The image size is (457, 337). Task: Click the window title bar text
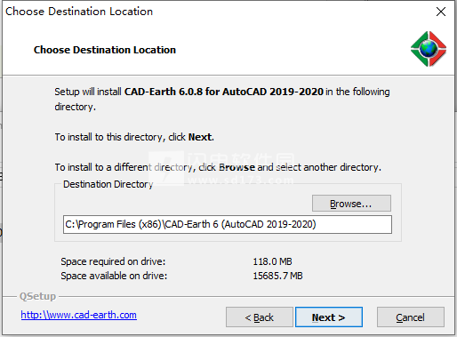click(79, 12)
